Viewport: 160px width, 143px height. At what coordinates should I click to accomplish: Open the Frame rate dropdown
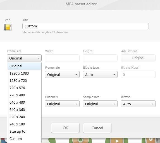62,75
